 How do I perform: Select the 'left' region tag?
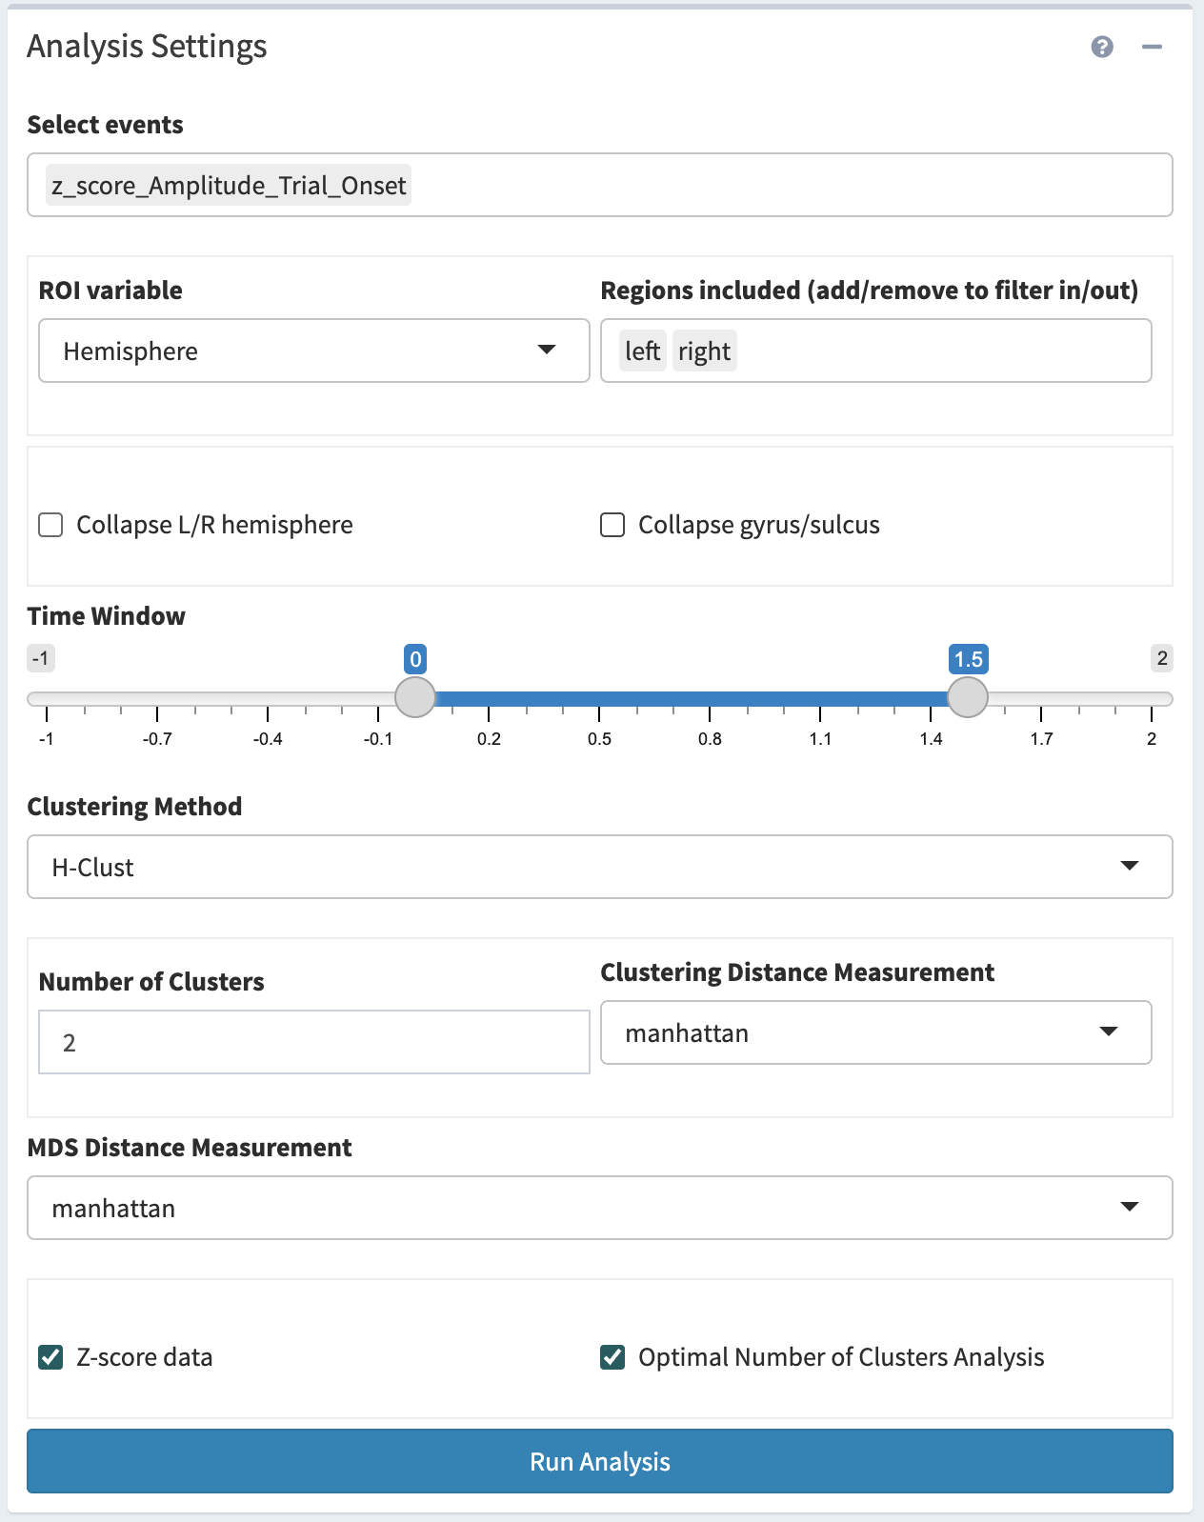tap(642, 351)
